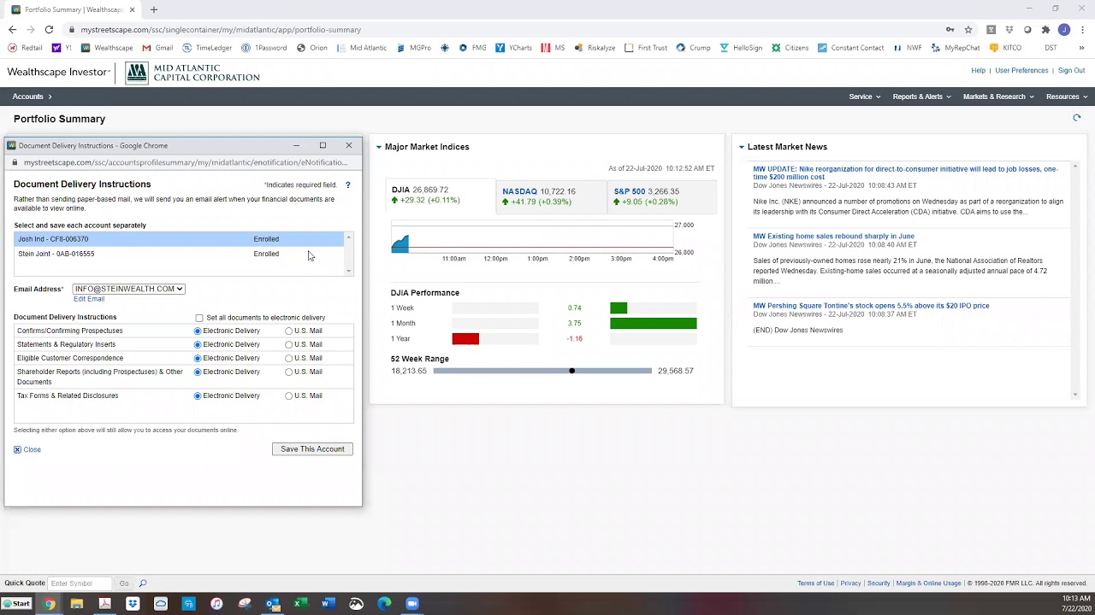Screen dimensions: 1095x615
Task: Click the Quick Quote search magnifier icon
Action: [x=143, y=583]
